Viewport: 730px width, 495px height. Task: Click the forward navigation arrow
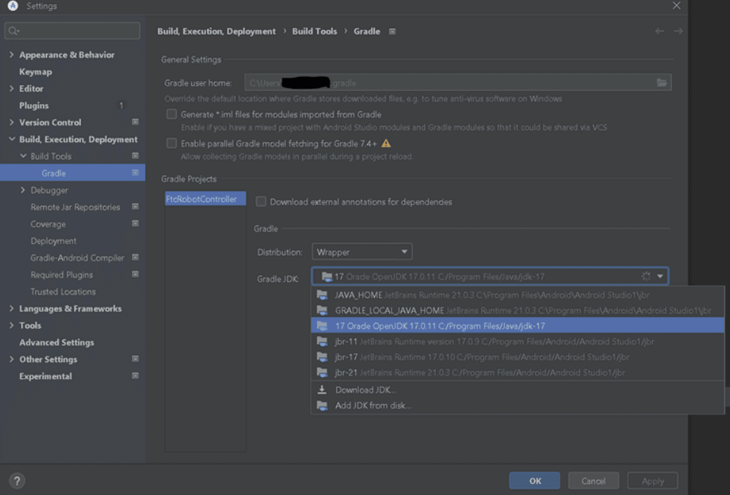pyautogui.click(x=678, y=31)
